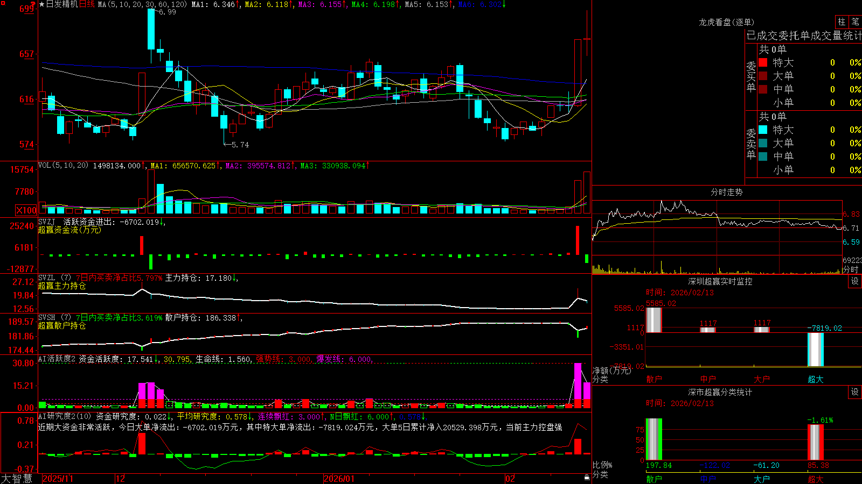Click the -61.20 value under 分类统计
This screenshot has height=484, width=862.
pyautogui.click(x=767, y=465)
